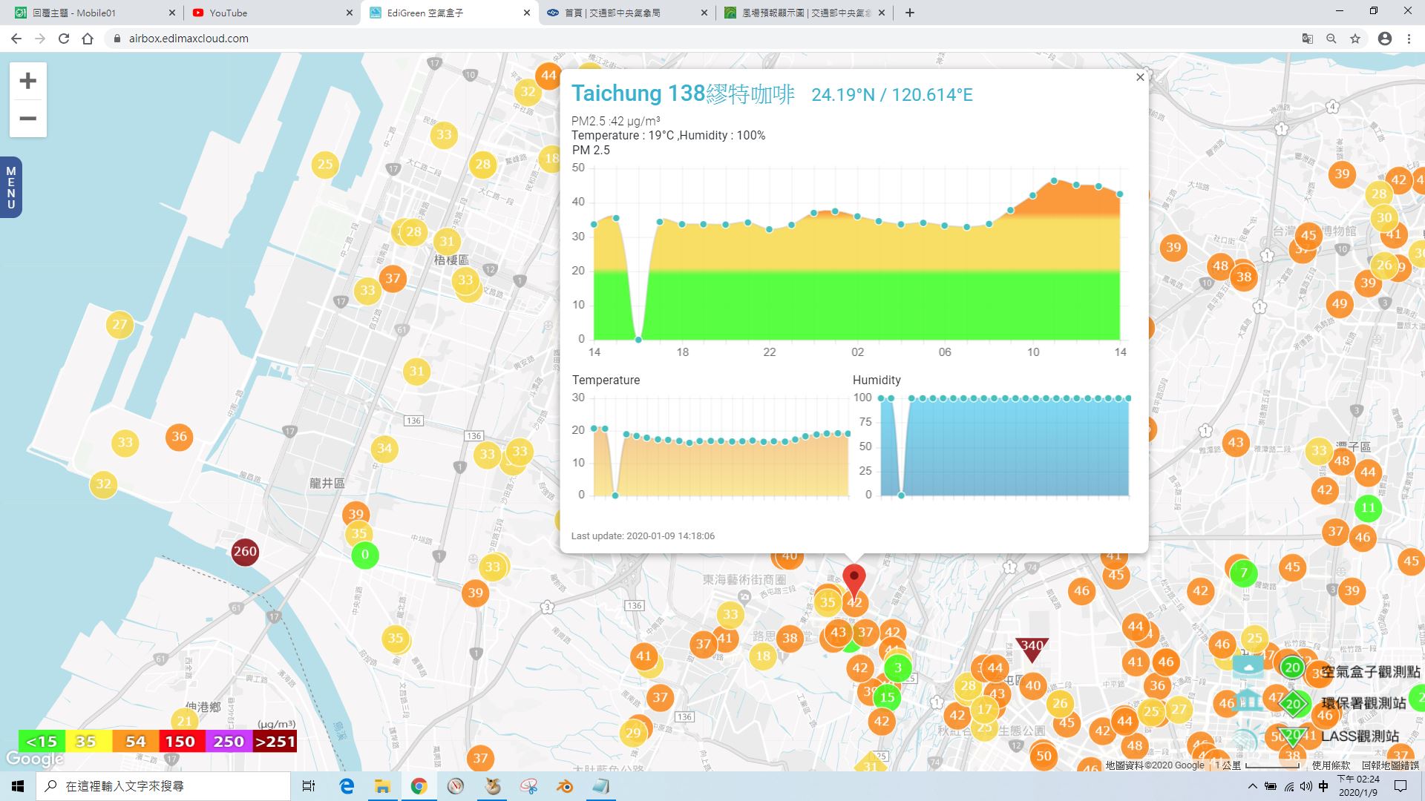The image size is (1425, 801).
Task: Close the Taichung 138 info popup
Action: point(1140,77)
